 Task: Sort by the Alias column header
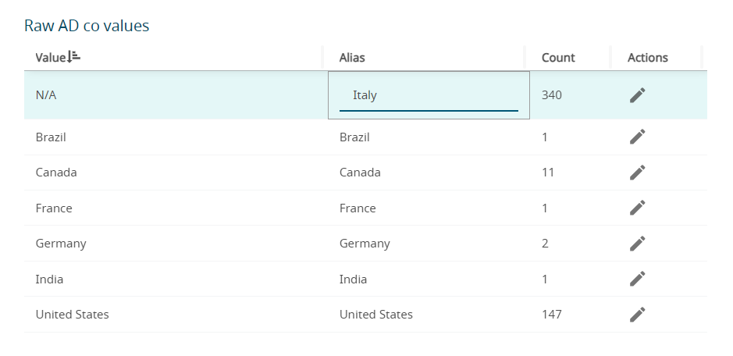pyautogui.click(x=352, y=58)
